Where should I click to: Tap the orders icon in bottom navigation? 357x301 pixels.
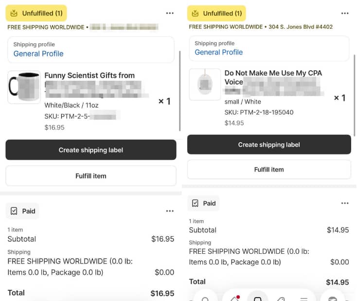[258, 298]
